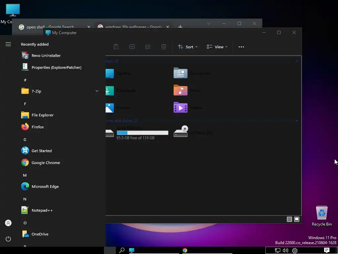Launch Firefox from Start menu
338x254 pixels.
click(33, 127)
